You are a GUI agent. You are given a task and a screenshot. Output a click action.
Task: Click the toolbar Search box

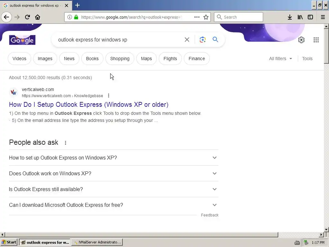[x=238, y=17]
